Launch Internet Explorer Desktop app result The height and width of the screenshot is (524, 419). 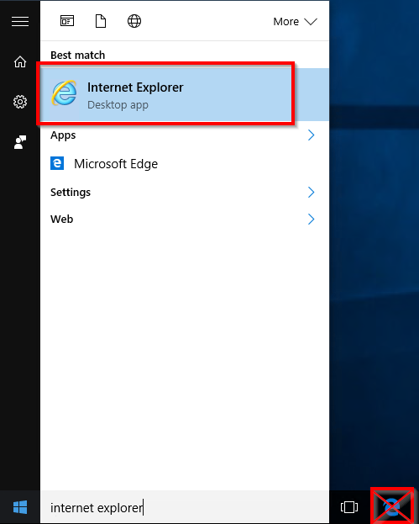pos(185,94)
